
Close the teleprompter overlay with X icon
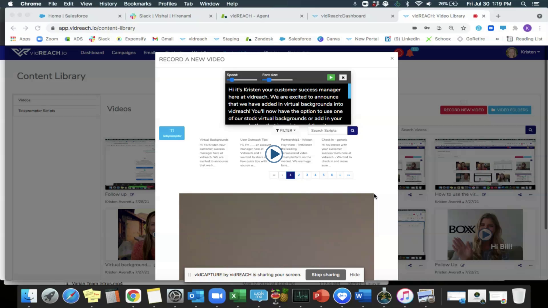coord(343,77)
